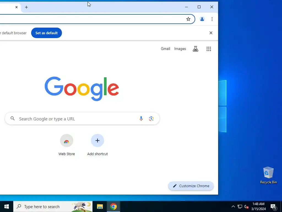282x212 pixels.
Task: Click the taskbar Type here to search box
Action: [x=53, y=206]
